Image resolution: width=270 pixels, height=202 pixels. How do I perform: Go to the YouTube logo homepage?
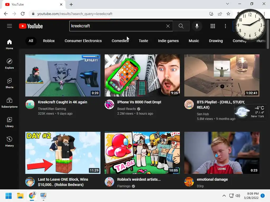(x=31, y=26)
